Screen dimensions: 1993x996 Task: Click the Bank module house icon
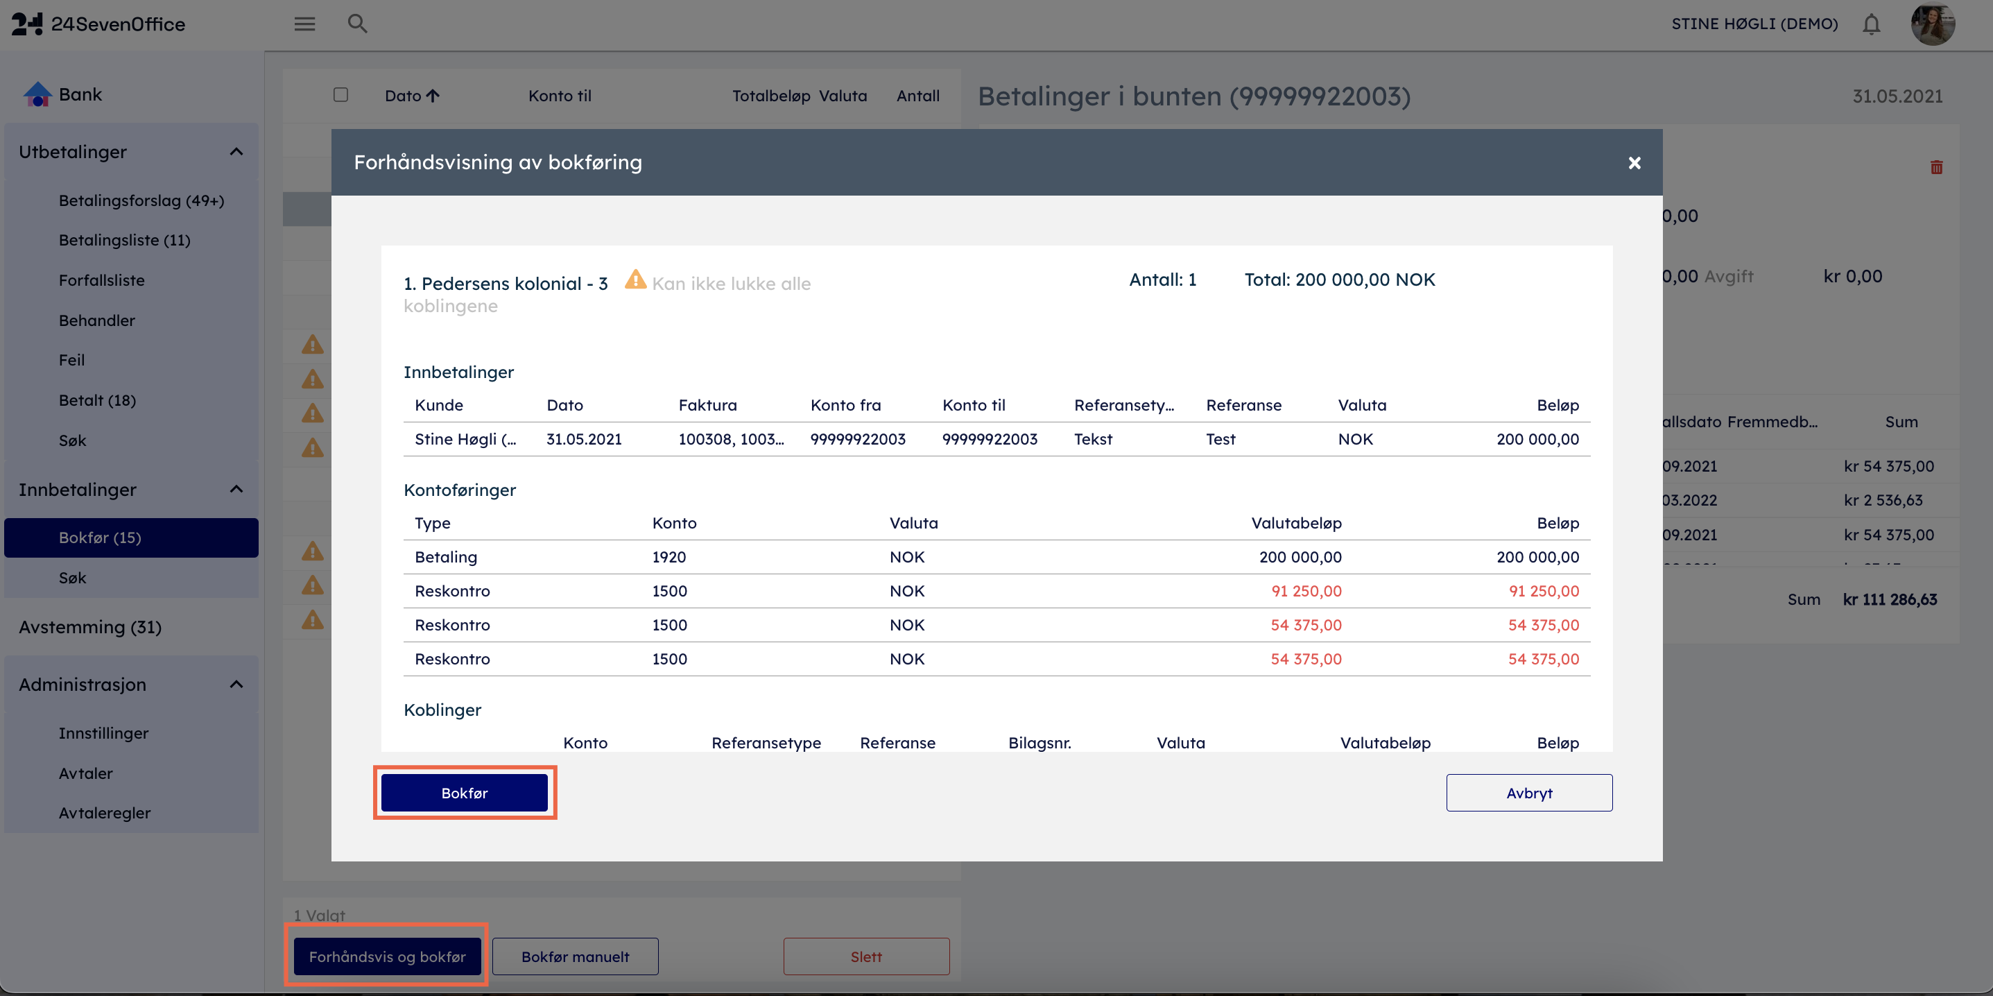37,94
